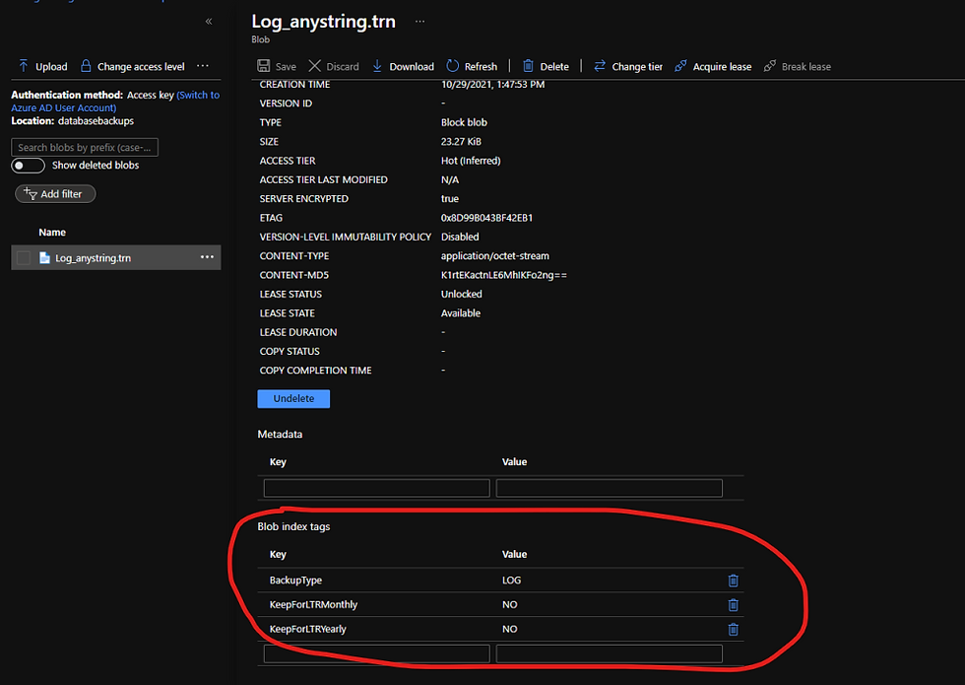Screen dimensions: 965x685
Task: Click the Change access level lock icon
Action: 87,66
